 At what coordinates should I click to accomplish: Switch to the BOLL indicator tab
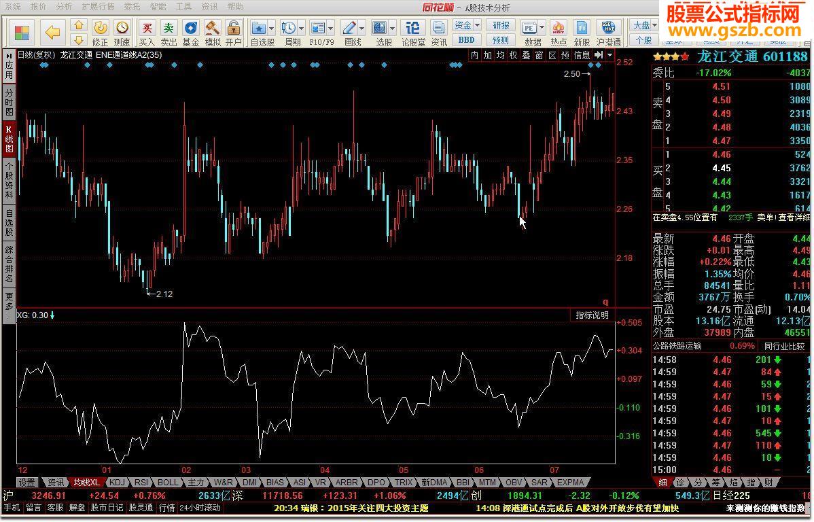pyautogui.click(x=168, y=483)
